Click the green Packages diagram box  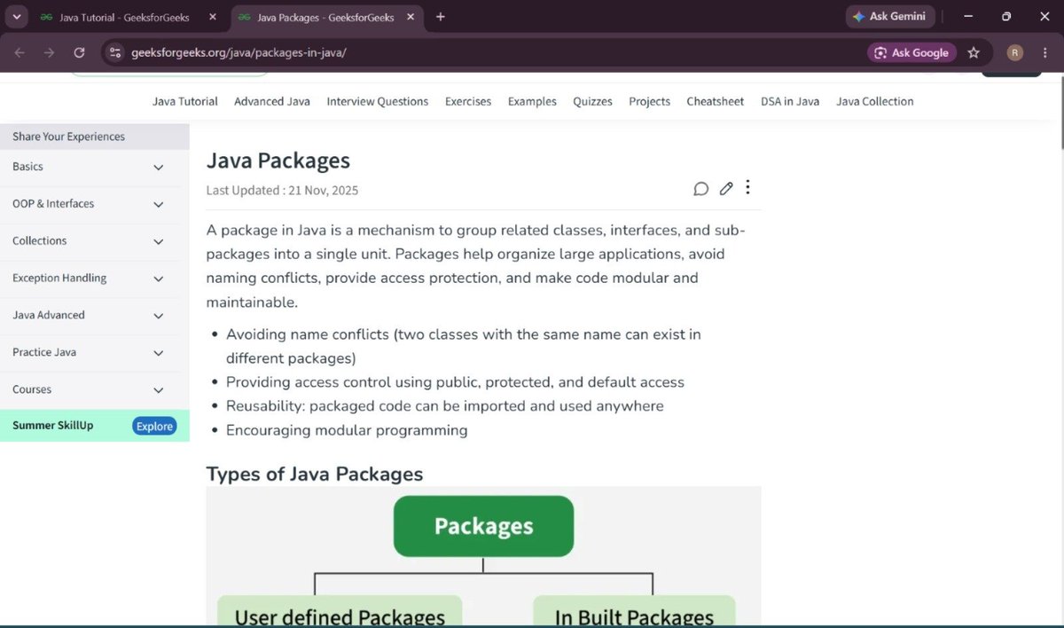(x=484, y=526)
